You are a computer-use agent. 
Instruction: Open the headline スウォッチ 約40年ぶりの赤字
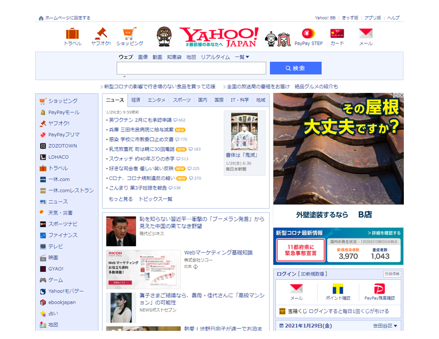(x=142, y=159)
